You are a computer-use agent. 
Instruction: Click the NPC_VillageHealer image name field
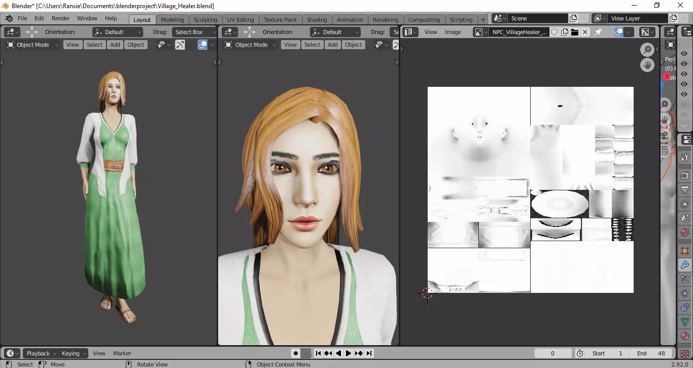click(519, 32)
